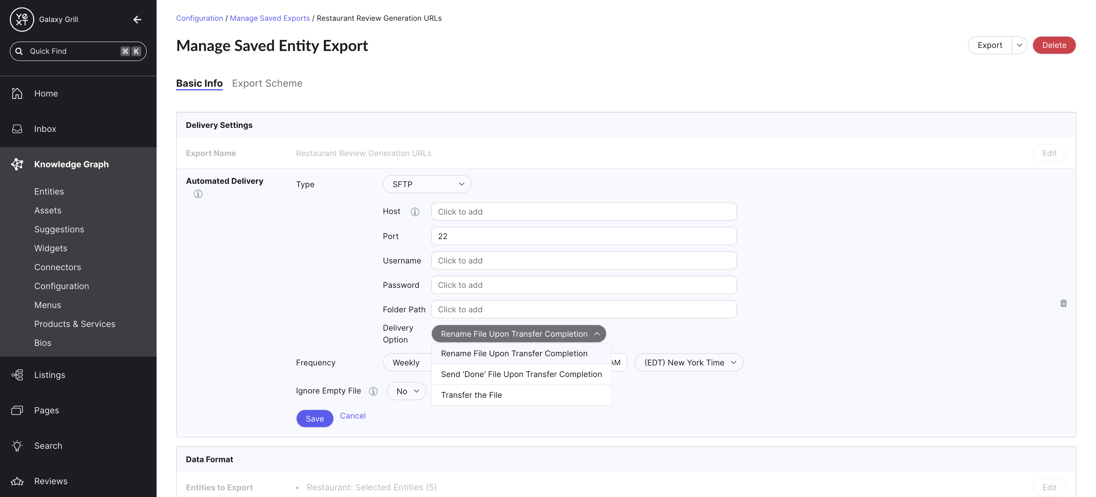Viewport: 1096px width, 497px height.
Task: Open the Type SFTP dropdown
Action: [x=427, y=184]
